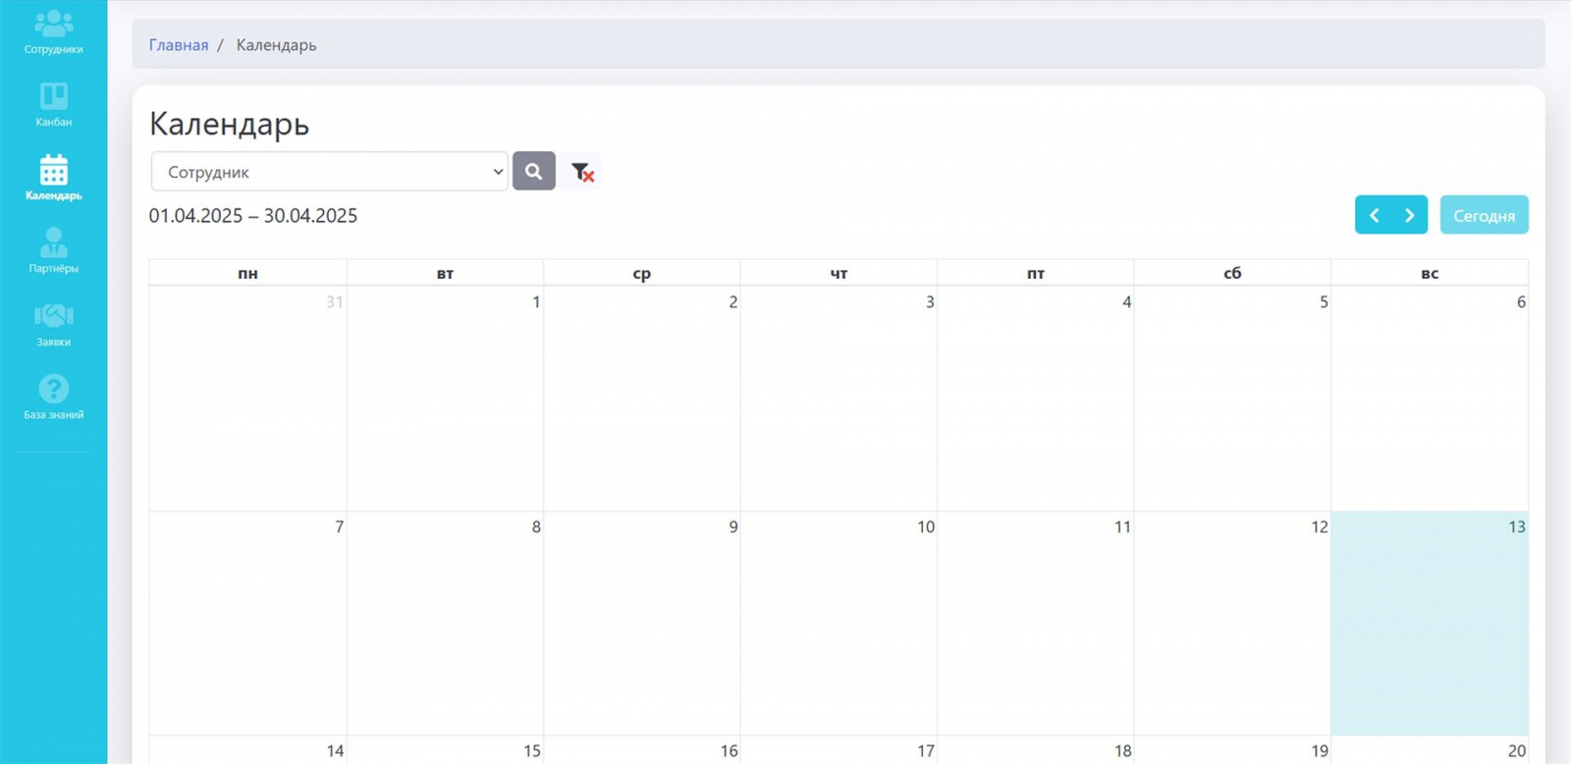Click the сб column header
The image size is (1571, 764).
(1232, 273)
